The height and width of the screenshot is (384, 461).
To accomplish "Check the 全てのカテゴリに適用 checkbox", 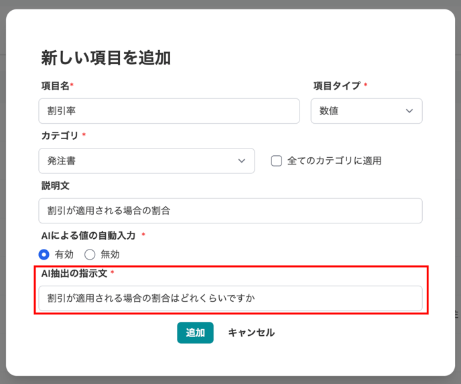I will pos(276,161).
